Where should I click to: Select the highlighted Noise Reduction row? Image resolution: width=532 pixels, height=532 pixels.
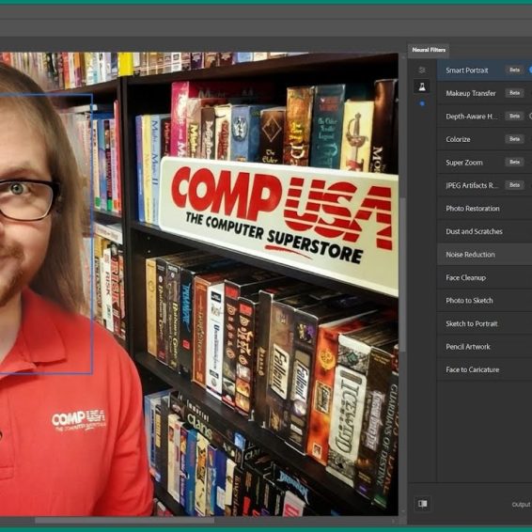coord(484,255)
